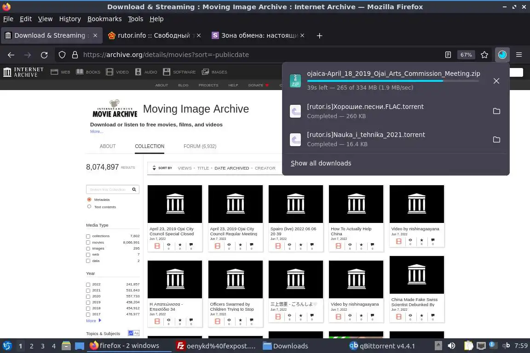Image resolution: width=530 pixels, height=353 pixels.
Task: Show the Nauka_i_tehnika torrent in its folder
Action: coord(496,140)
